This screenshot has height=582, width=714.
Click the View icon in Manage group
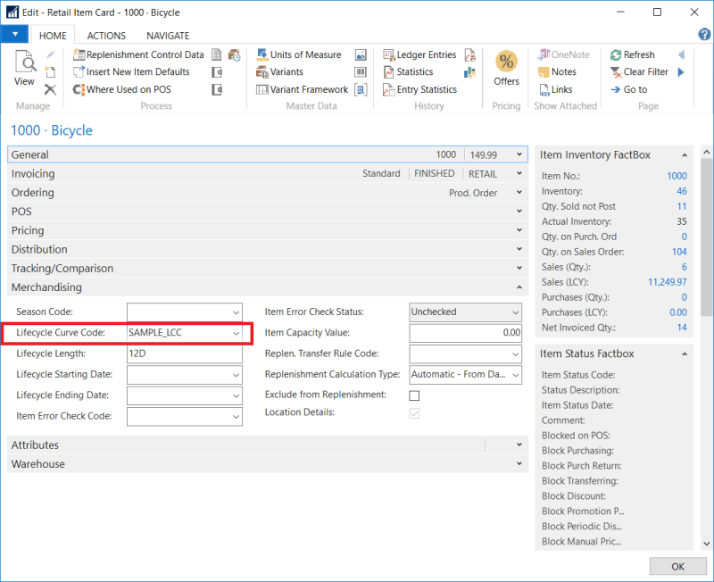click(24, 68)
